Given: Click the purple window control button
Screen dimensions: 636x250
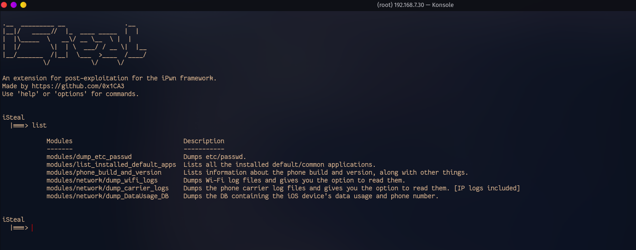Looking at the screenshot, I should (x=13, y=5).
